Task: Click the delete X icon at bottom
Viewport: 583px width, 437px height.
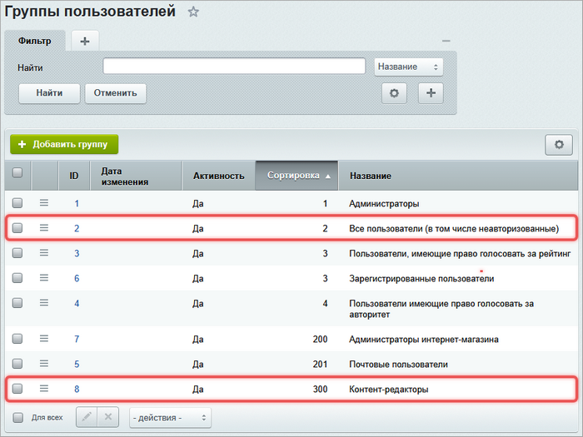Action: pos(109,417)
